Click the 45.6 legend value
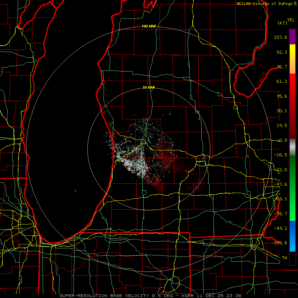This screenshot has width=298, height=298. [x=282, y=96]
